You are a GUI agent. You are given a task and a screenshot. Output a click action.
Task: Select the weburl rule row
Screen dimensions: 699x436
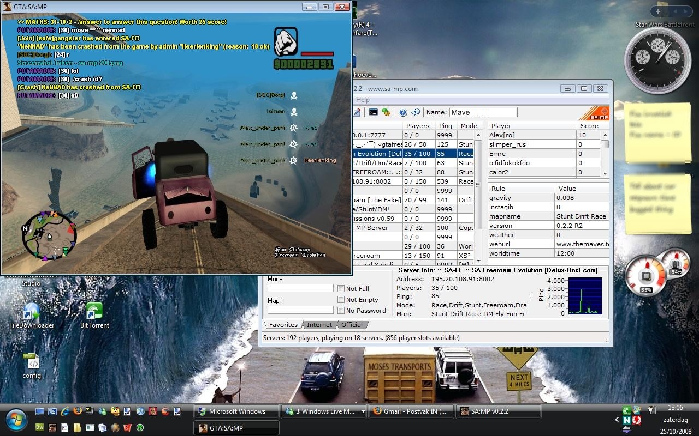pyautogui.click(x=548, y=244)
